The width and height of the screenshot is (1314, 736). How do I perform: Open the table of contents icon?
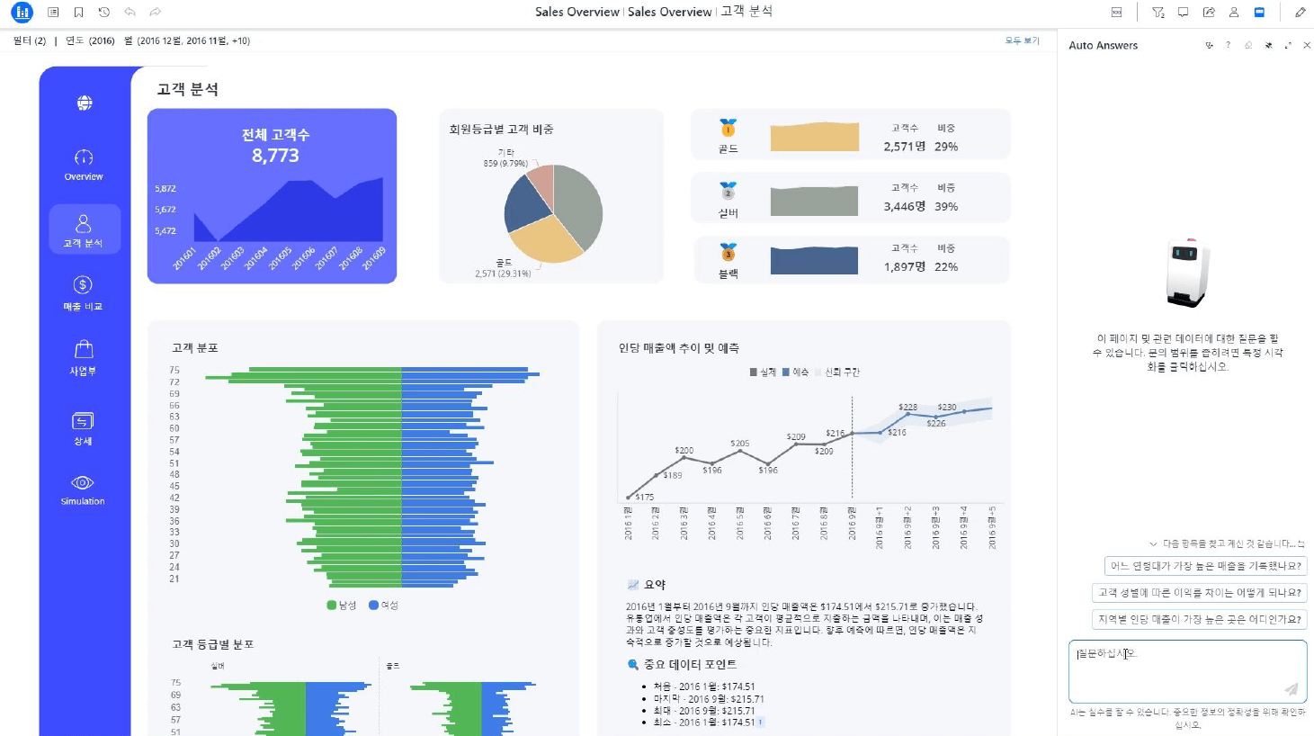(53, 13)
